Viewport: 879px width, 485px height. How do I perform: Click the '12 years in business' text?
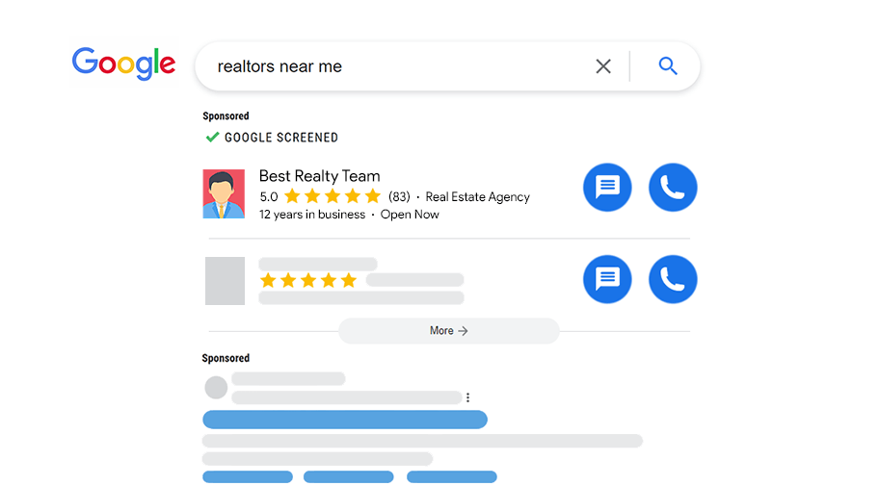312,215
